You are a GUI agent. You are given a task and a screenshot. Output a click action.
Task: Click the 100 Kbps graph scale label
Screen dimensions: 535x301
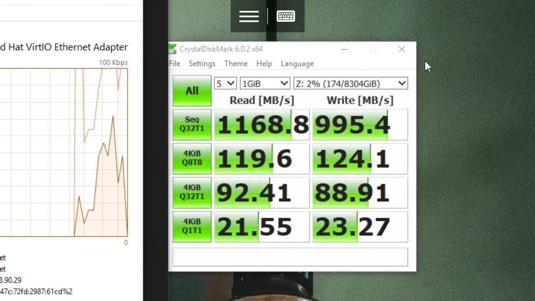113,63
